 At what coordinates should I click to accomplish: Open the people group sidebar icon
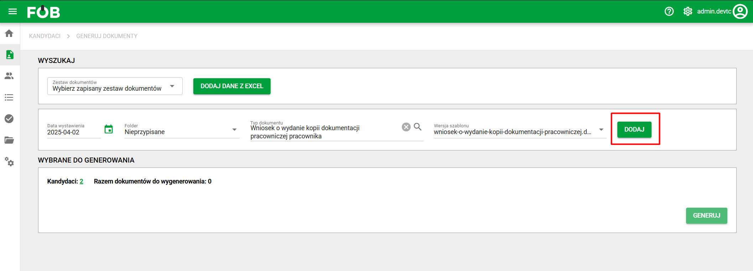(x=9, y=76)
